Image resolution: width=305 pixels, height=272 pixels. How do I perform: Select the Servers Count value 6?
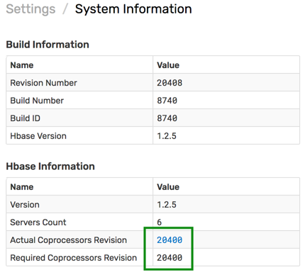tap(160, 222)
